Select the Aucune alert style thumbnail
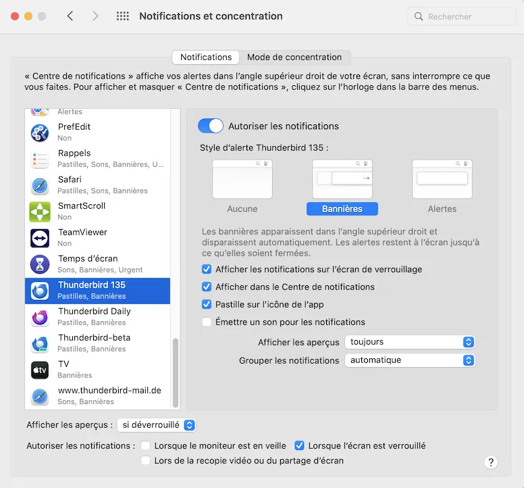Viewport: 524px width, 488px height. click(x=242, y=179)
